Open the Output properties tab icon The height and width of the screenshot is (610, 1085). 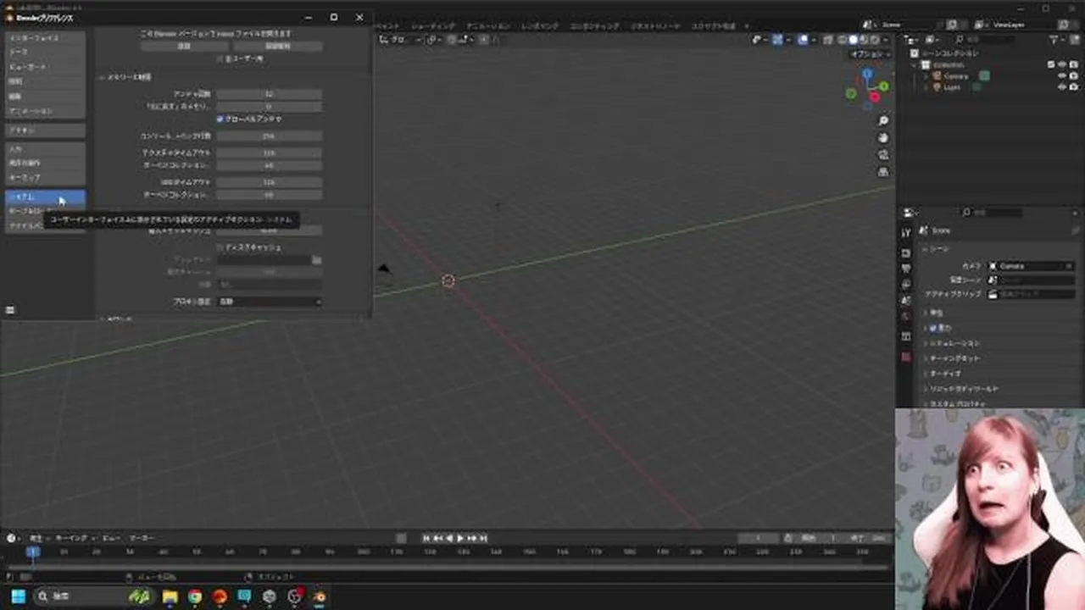point(905,269)
